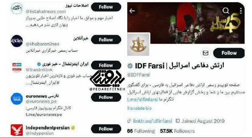Open the khabaronlinee avatar icon
Screen dimensions: 252x138
[17, 41]
